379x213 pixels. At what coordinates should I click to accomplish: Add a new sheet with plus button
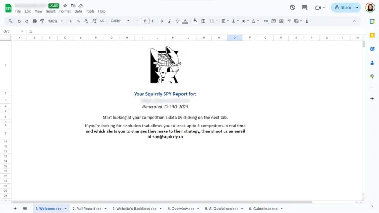tap(15, 209)
